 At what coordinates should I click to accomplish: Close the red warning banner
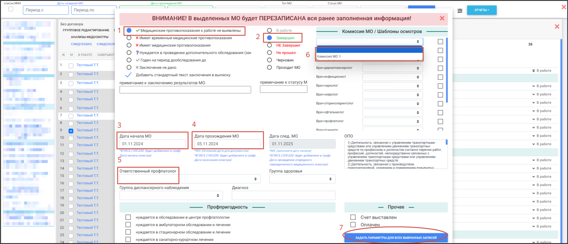click(x=442, y=18)
